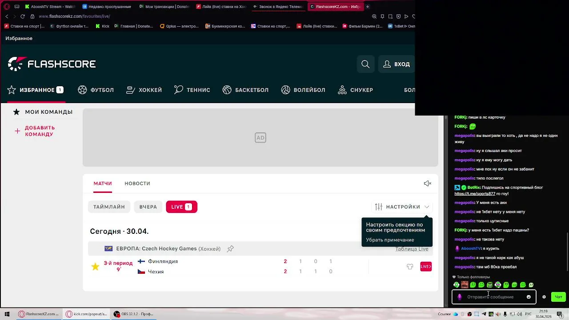The width and height of the screenshot is (569, 320).
Task: Click the jersey lineup icon in match row
Action: point(410,267)
